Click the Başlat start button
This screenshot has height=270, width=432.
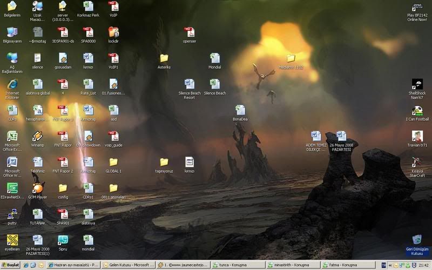tap(10, 265)
